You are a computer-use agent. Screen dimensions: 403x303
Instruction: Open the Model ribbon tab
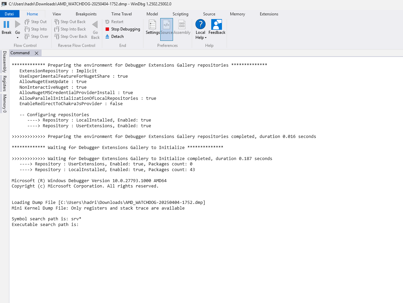coord(152,14)
